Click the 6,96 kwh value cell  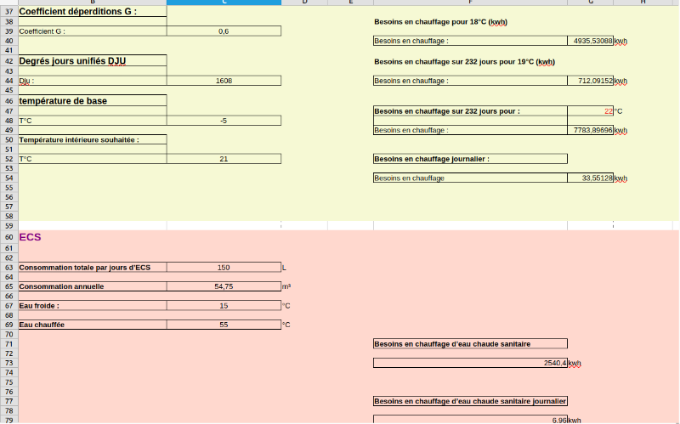(470, 420)
